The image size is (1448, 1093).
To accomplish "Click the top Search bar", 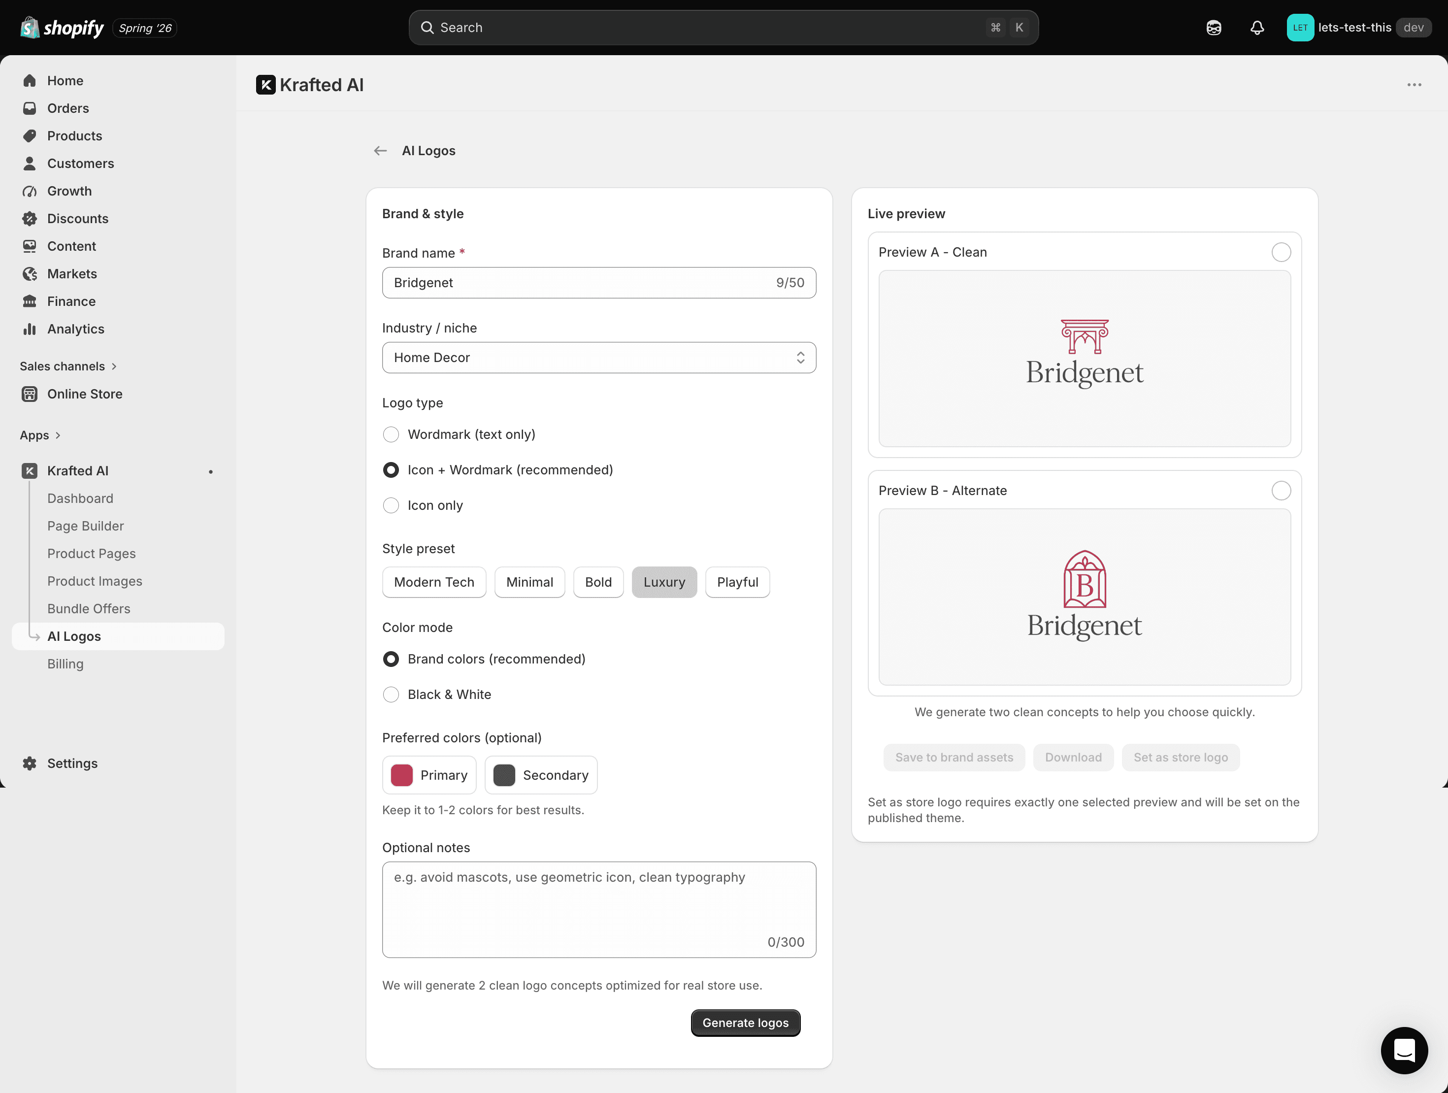I will [724, 28].
